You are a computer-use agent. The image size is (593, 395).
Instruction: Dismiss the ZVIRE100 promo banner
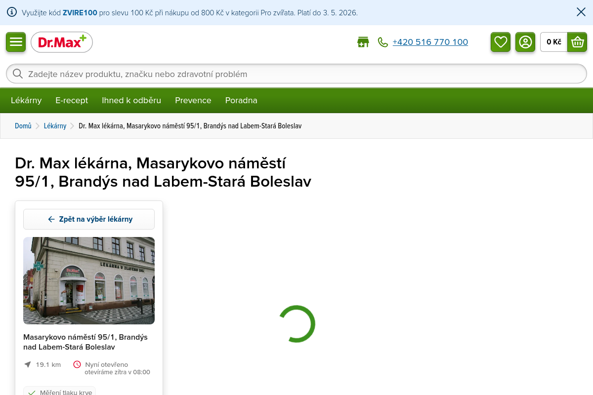(x=581, y=12)
